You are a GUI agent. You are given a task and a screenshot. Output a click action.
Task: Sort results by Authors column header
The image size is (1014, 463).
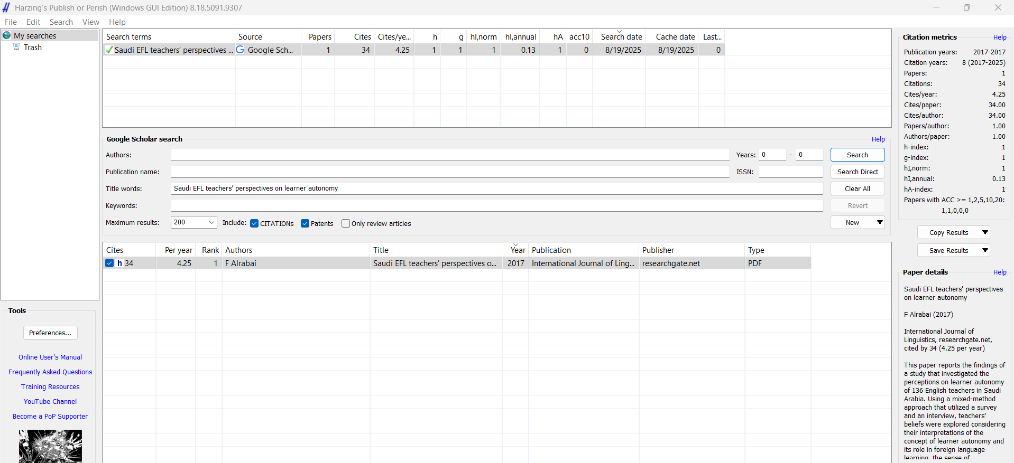point(296,250)
